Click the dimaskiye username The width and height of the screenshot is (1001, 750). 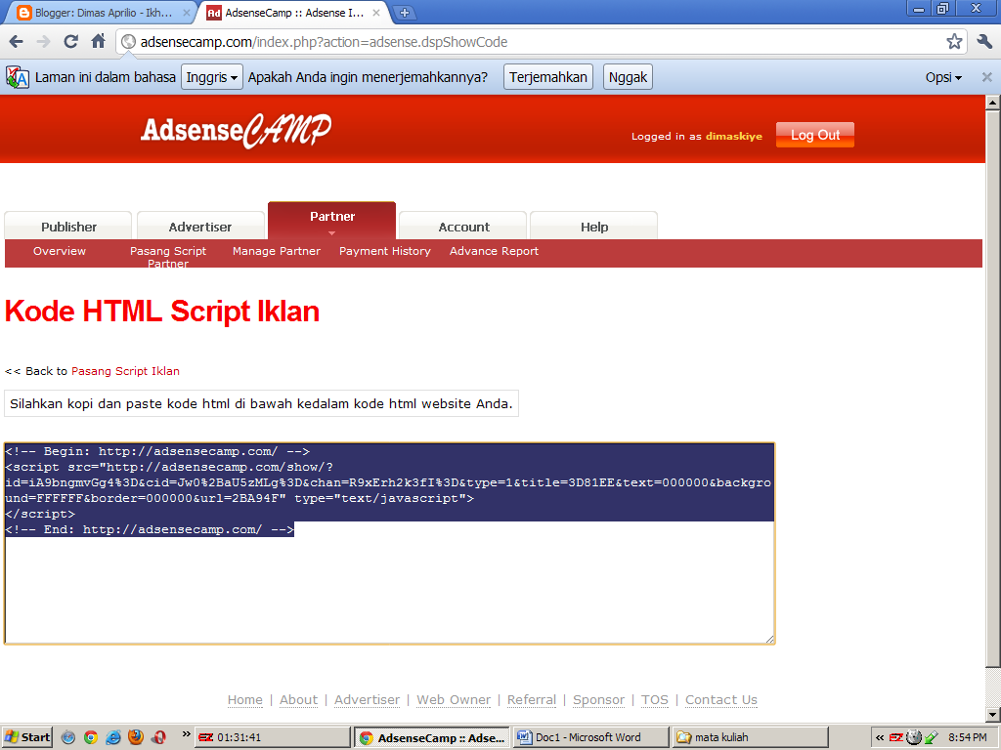pyautogui.click(x=734, y=136)
